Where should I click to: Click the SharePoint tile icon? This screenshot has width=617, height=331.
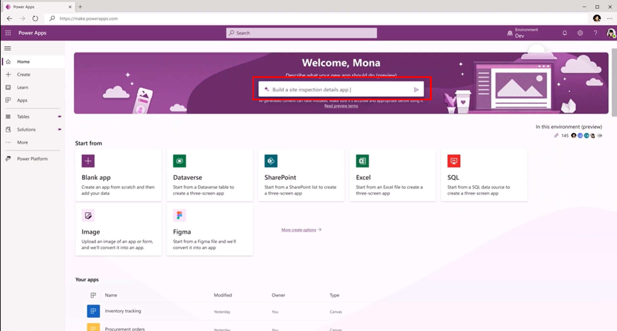(x=271, y=161)
